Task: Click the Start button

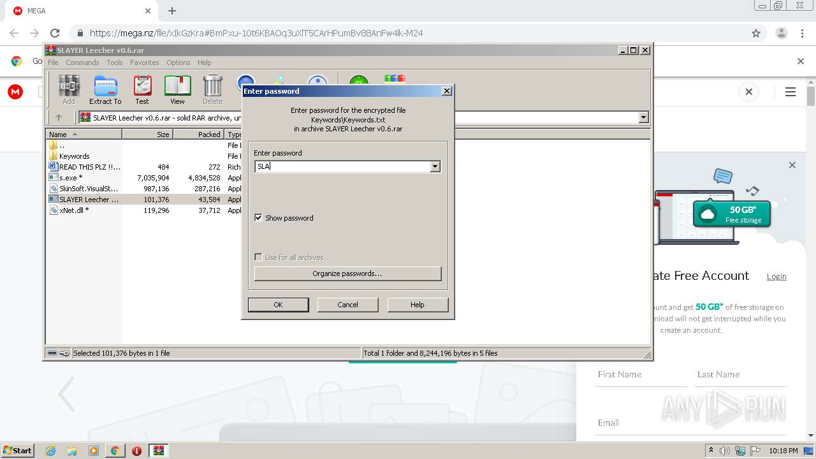Action: point(18,451)
